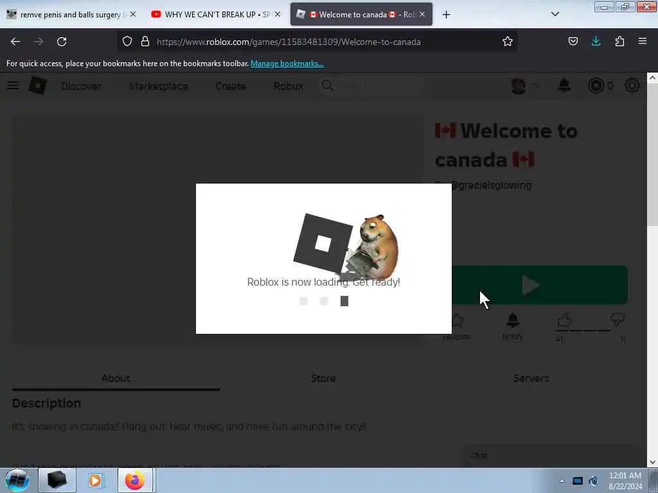Open the Roblox settings gear
The width and height of the screenshot is (658, 493).
pyautogui.click(x=632, y=85)
